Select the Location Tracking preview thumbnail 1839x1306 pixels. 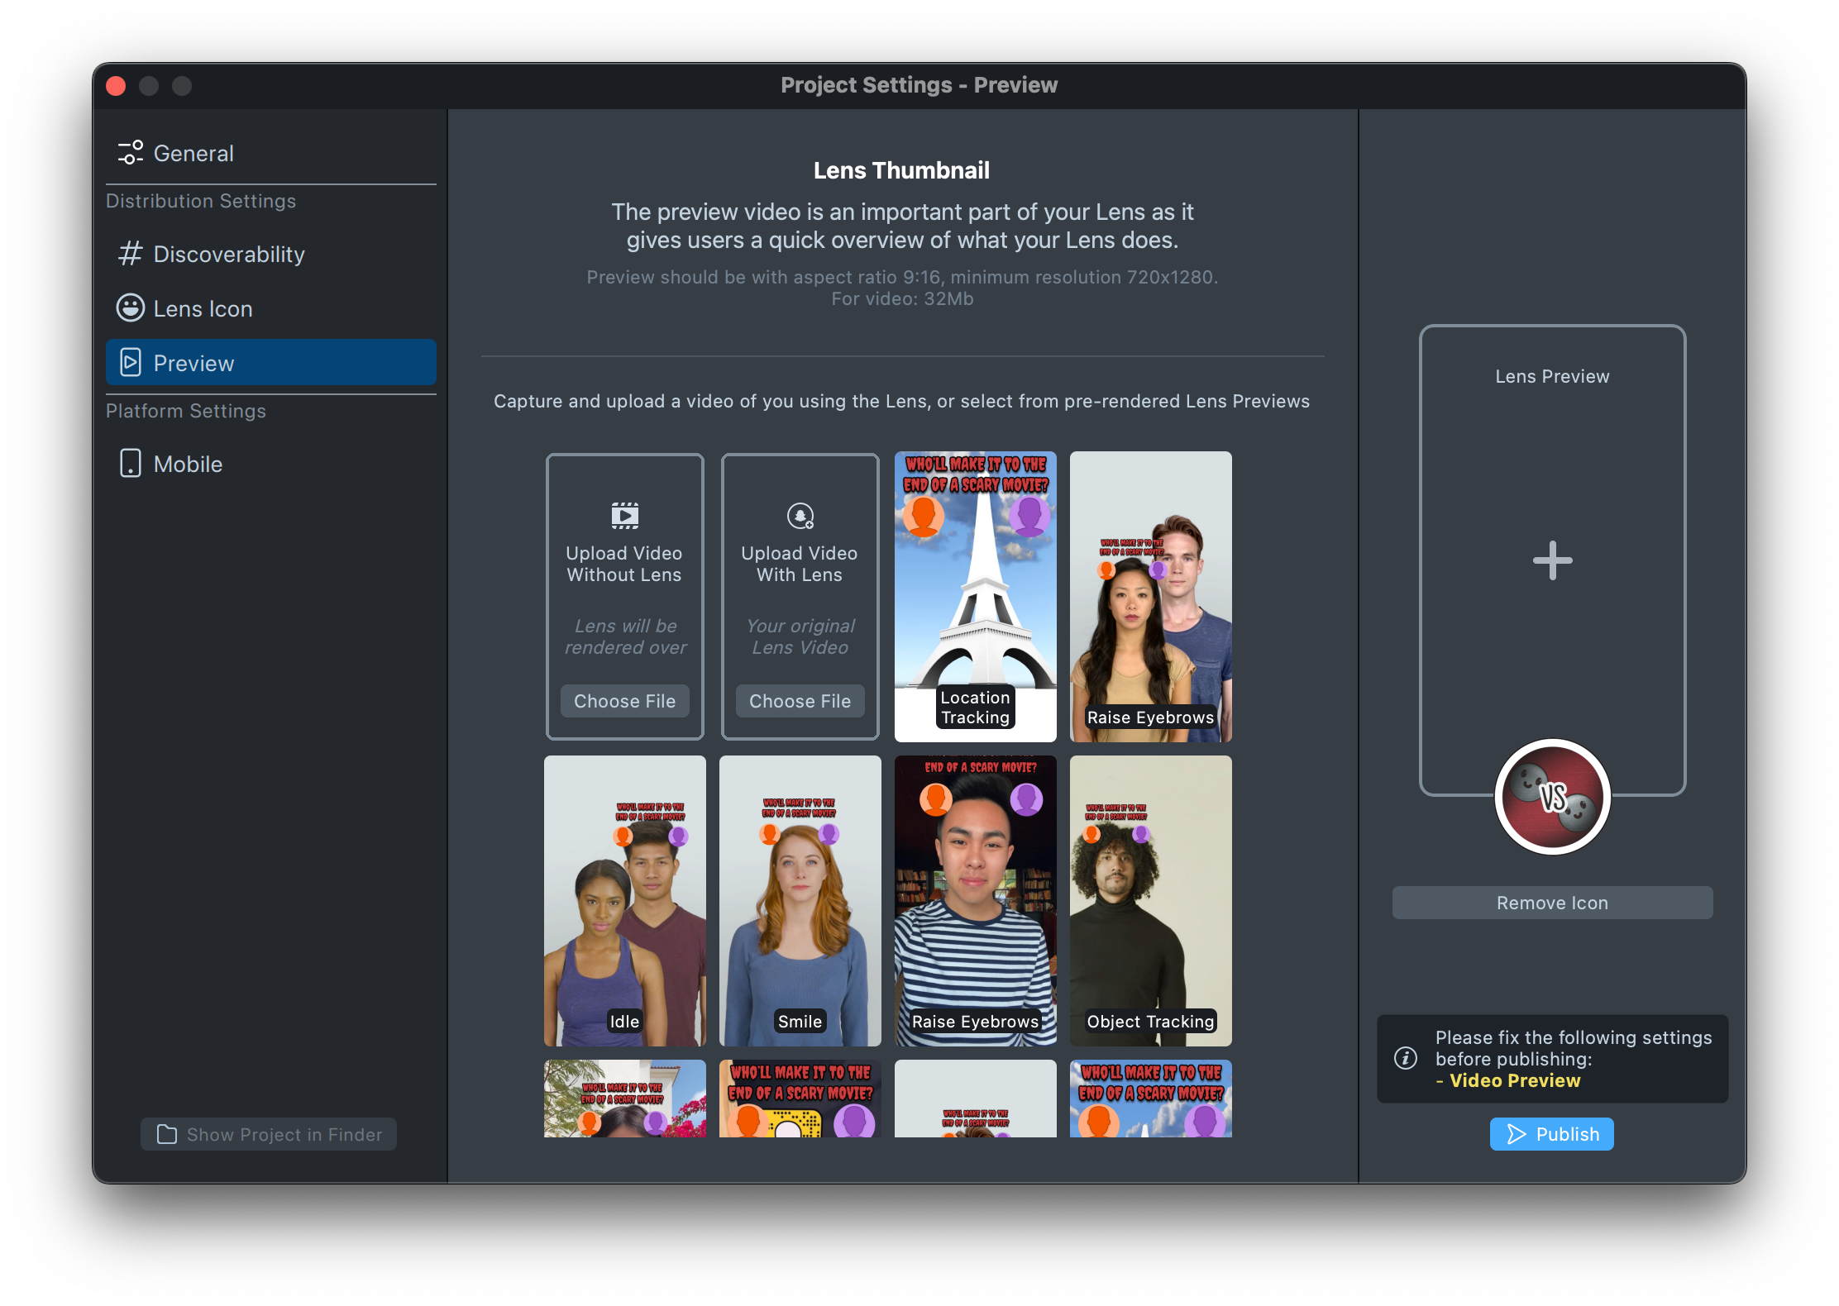975,595
